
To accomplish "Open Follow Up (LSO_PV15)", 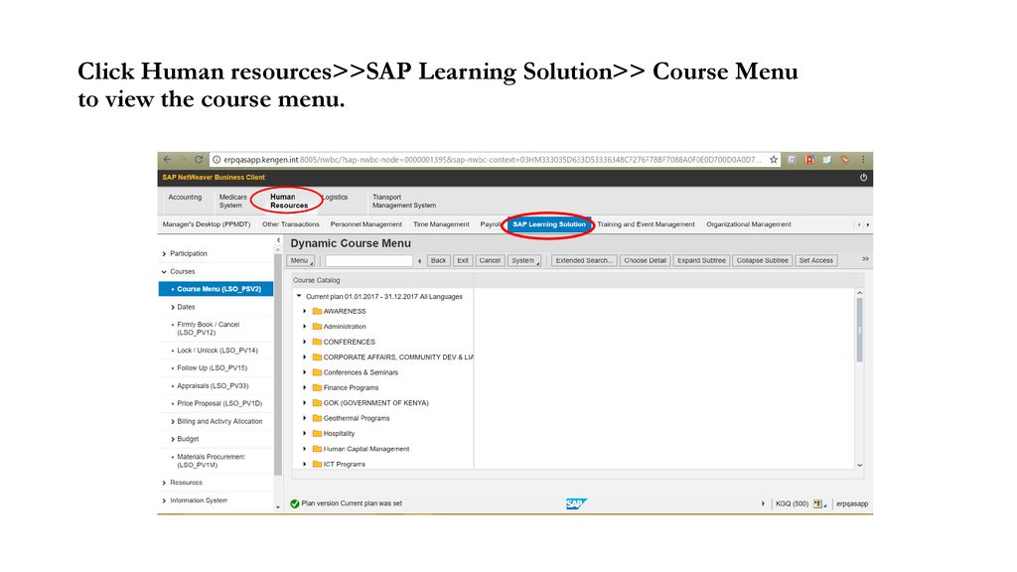I will coord(213,367).
